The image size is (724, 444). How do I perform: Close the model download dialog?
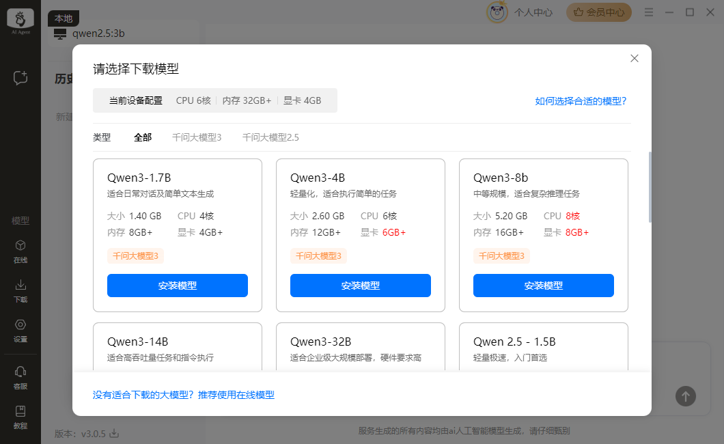635,59
